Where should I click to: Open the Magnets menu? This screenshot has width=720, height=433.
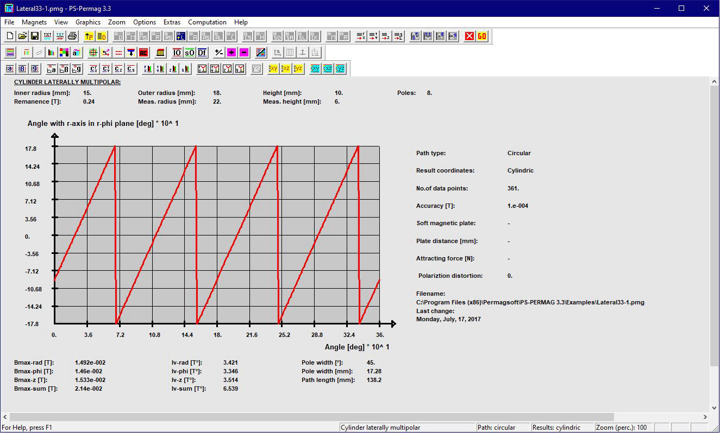tap(34, 22)
